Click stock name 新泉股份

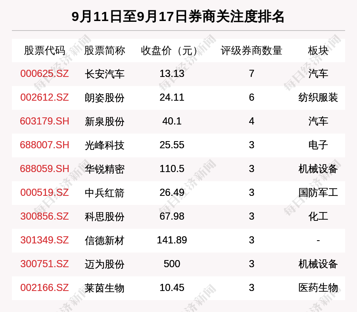(x=104, y=122)
